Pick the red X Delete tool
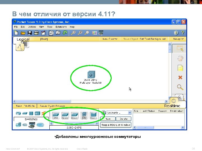 180,77
